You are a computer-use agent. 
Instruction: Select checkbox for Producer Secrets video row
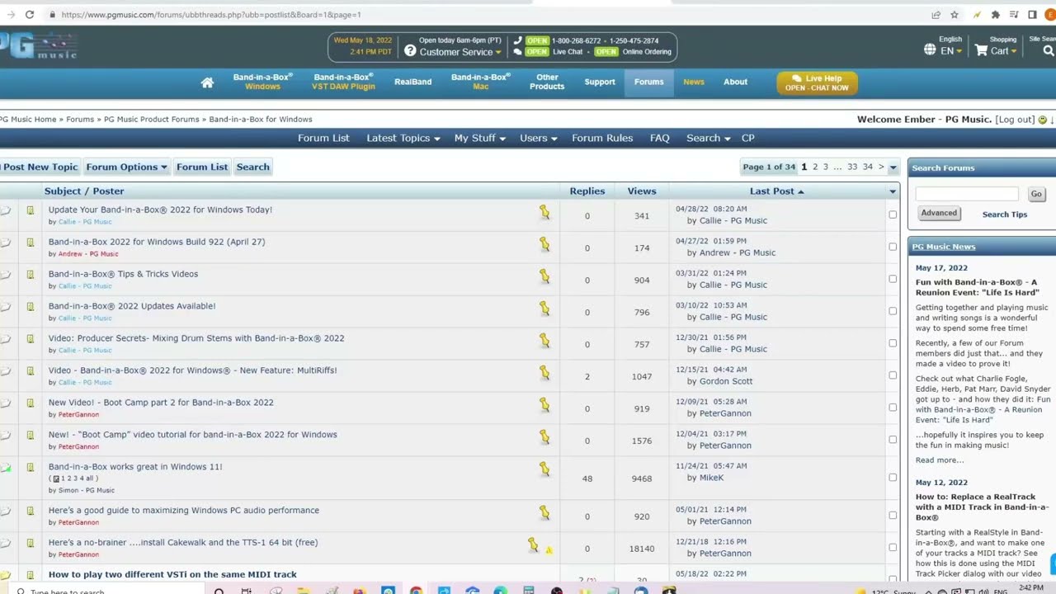point(893,343)
